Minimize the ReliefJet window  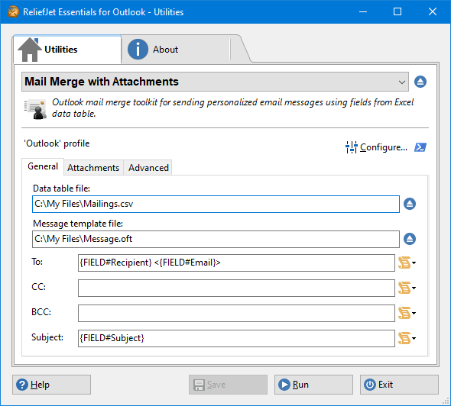[x=363, y=11]
